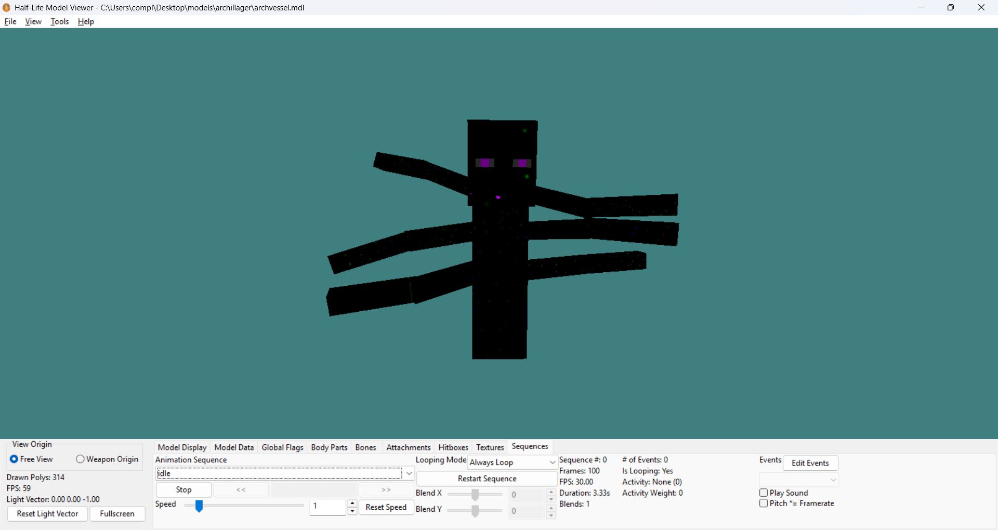
Task: Switch to the Textures tab
Action: coord(490,447)
